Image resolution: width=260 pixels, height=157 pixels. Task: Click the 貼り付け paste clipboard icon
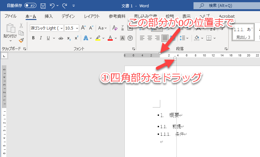coord(11,28)
